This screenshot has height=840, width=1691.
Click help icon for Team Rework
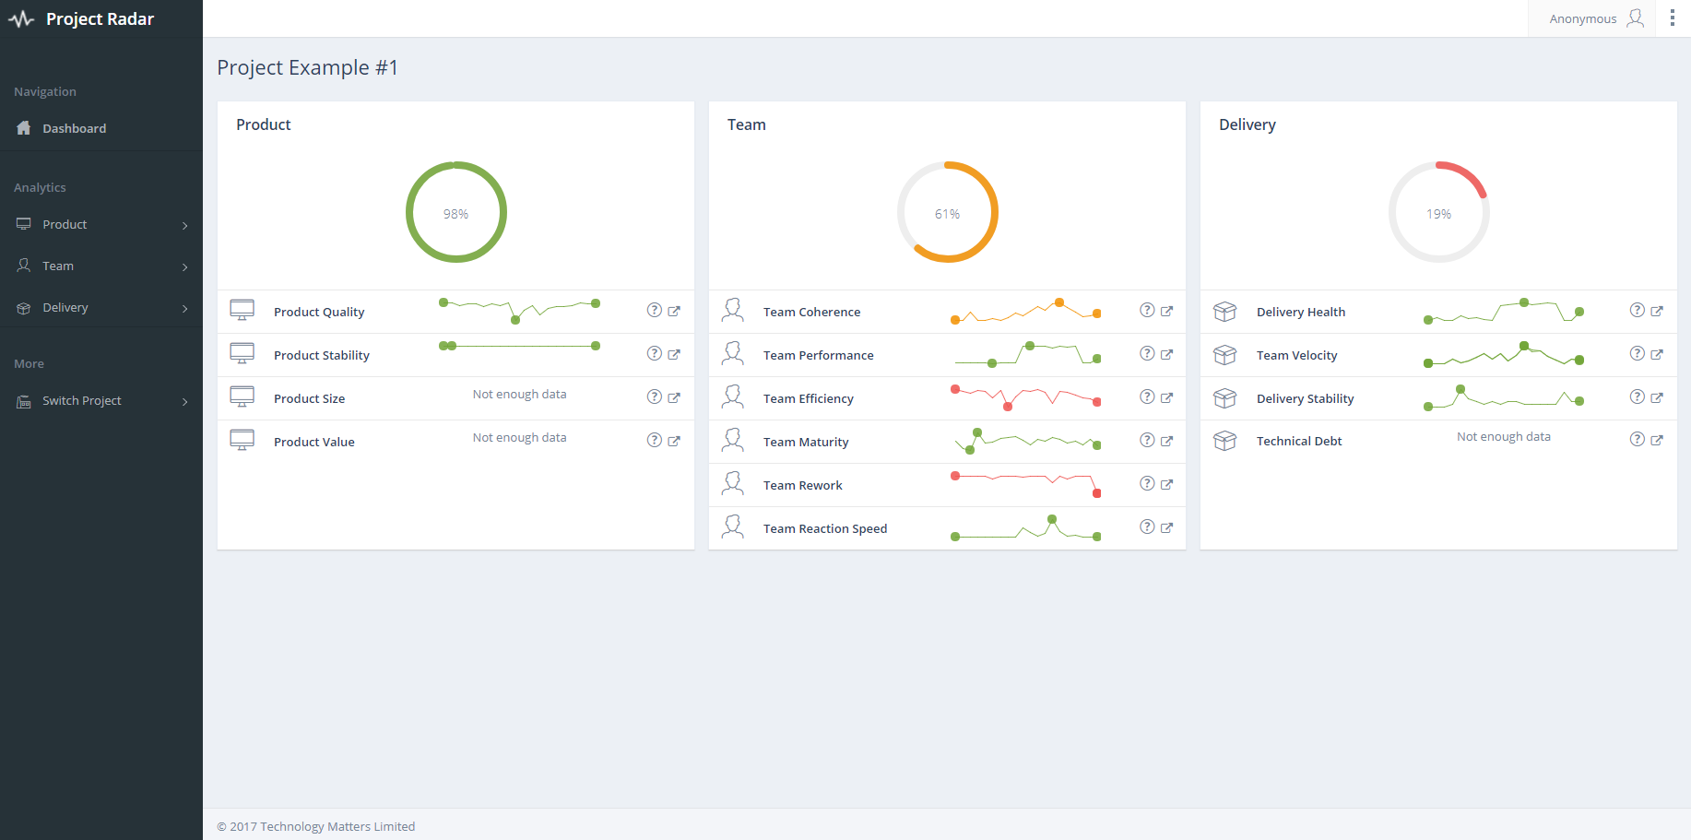point(1147,484)
